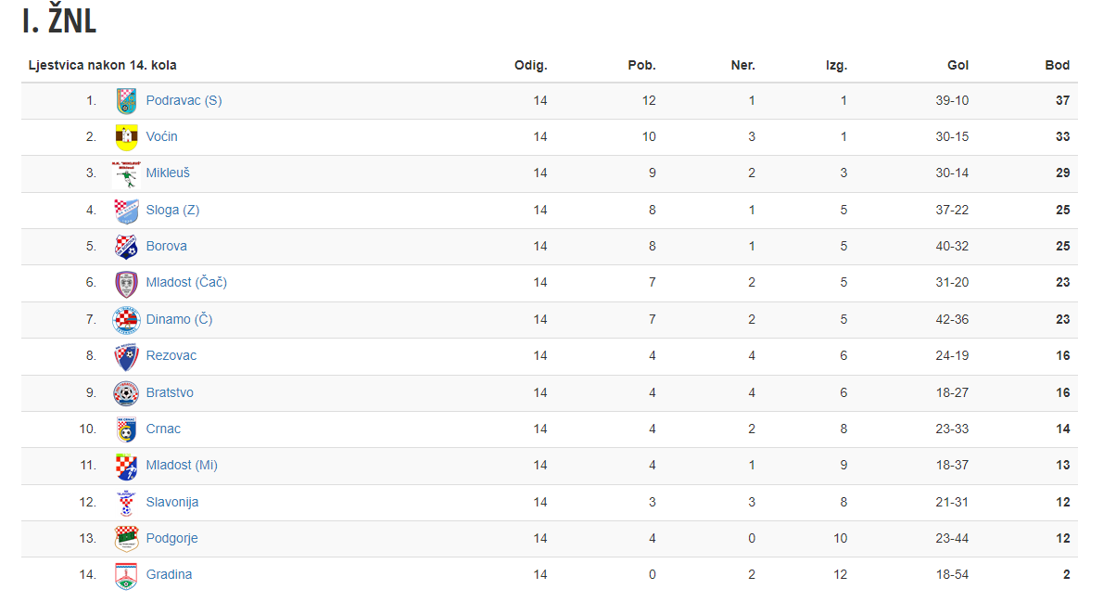Click the I. ŽNL league heading
This screenshot has height=615, width=1116.
click(58, 20)
